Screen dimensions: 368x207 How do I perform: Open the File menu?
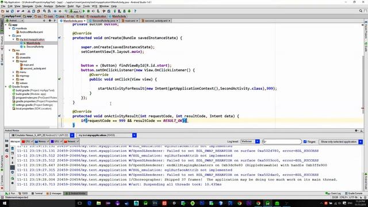[x=3, y=6]
